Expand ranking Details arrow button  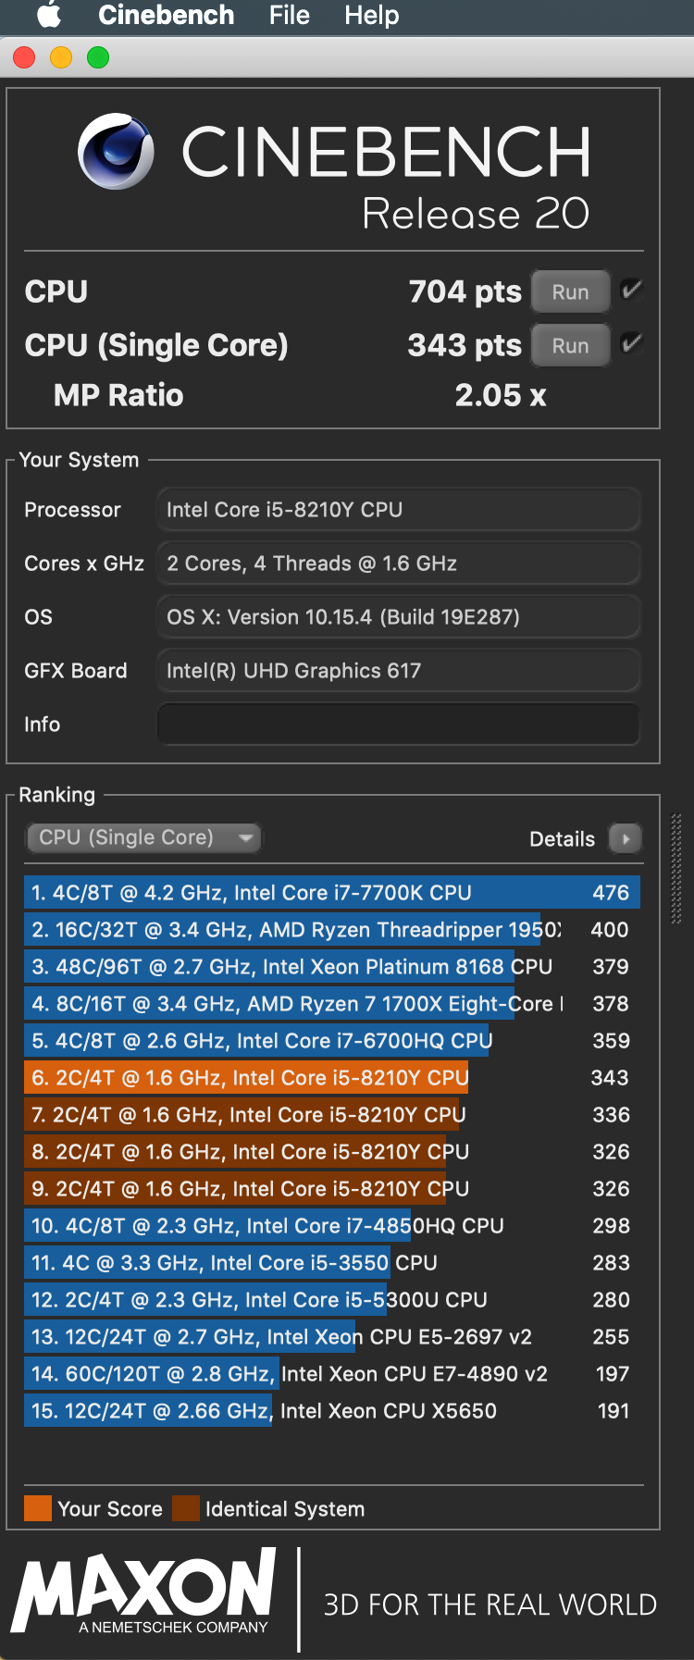[x=626, y=838]
